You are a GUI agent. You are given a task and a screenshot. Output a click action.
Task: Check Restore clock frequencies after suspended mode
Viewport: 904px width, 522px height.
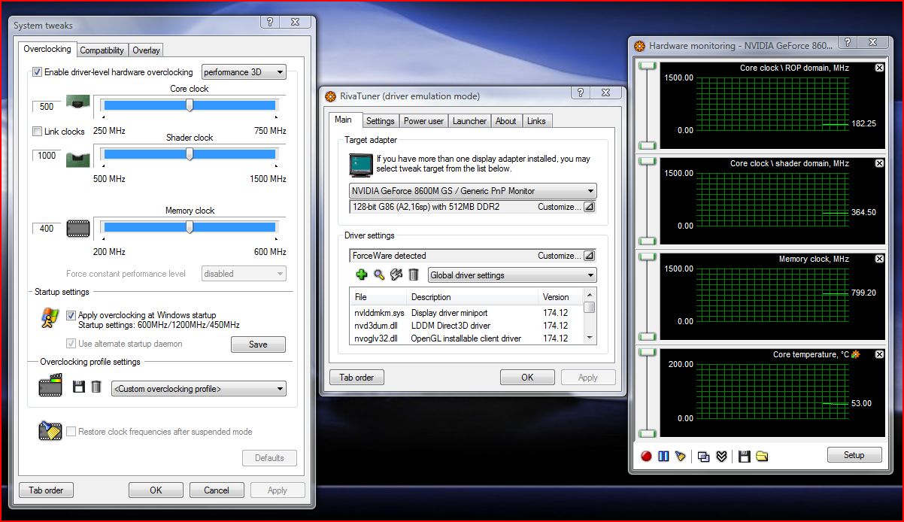click(71, 432)
